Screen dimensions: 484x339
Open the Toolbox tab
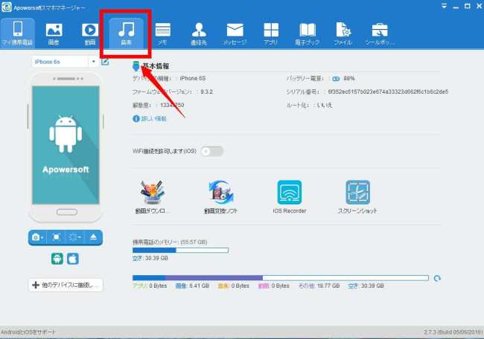coord(380,33)
